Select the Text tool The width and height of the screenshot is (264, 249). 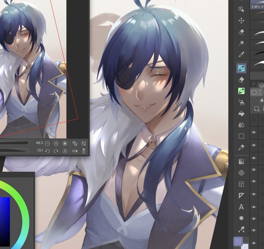pos(241,207)
